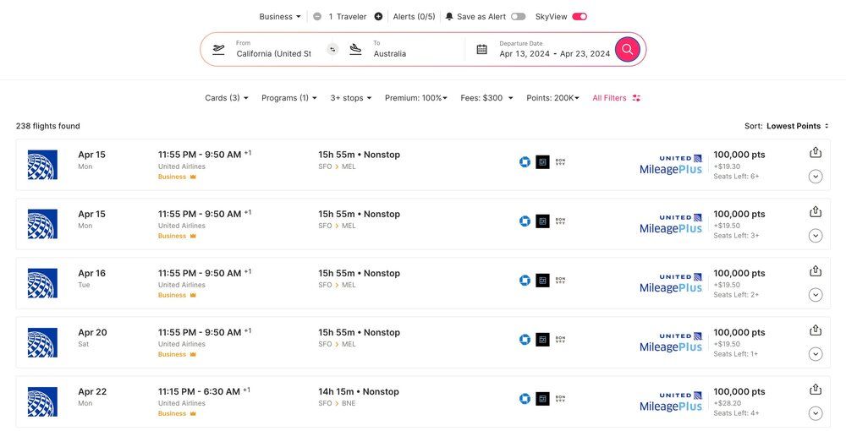This screenshot has height=431, width=846.
Task: Open All Filters
Action: [x=616, y=98]
